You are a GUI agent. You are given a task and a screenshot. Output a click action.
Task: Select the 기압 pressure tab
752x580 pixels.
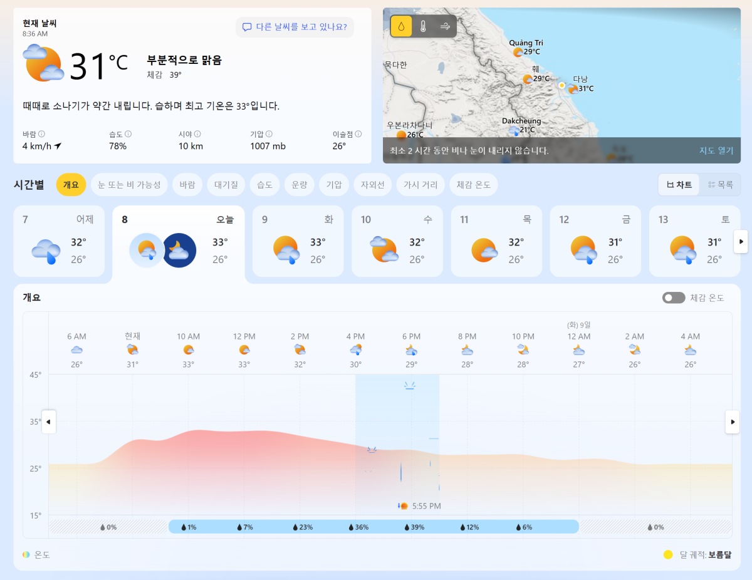point(333,185)
